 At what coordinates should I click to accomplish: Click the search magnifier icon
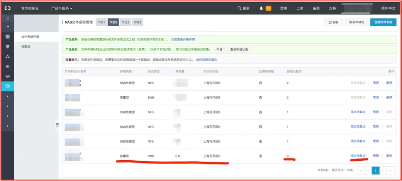239,8
